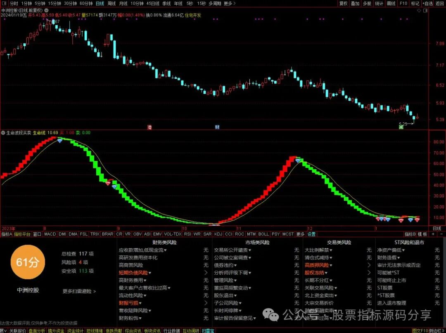Click the 模板 button
Image resolution: width=446 pixels, height=333 pixels.
422,234
